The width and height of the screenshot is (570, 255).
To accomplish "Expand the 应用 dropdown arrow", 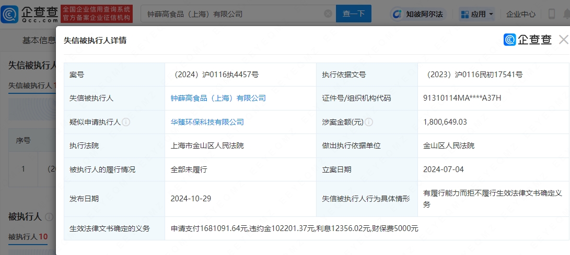I will (491, 14).
